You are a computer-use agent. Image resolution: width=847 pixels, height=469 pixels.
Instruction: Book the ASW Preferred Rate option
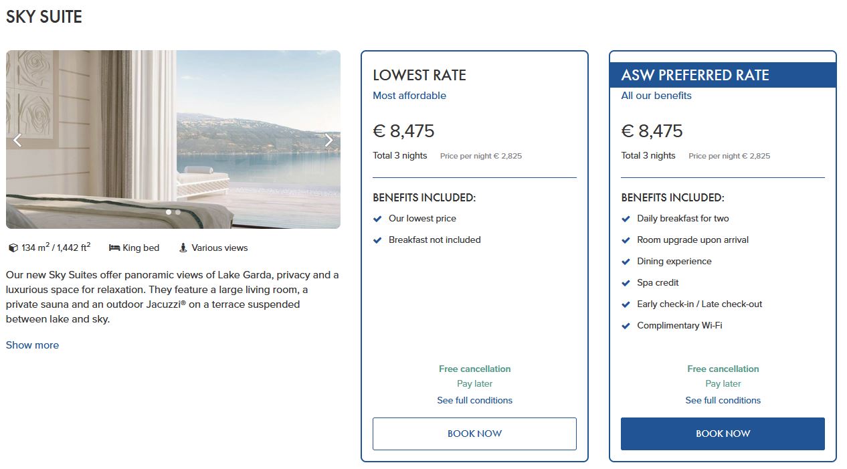click(723, 434)
